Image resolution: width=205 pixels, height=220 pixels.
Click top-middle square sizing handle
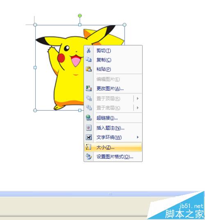point(80,25)
